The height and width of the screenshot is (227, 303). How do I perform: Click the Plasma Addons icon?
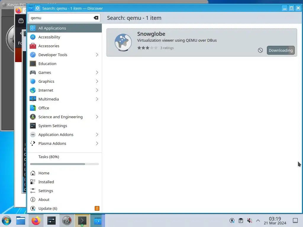(x=33, y=143)
